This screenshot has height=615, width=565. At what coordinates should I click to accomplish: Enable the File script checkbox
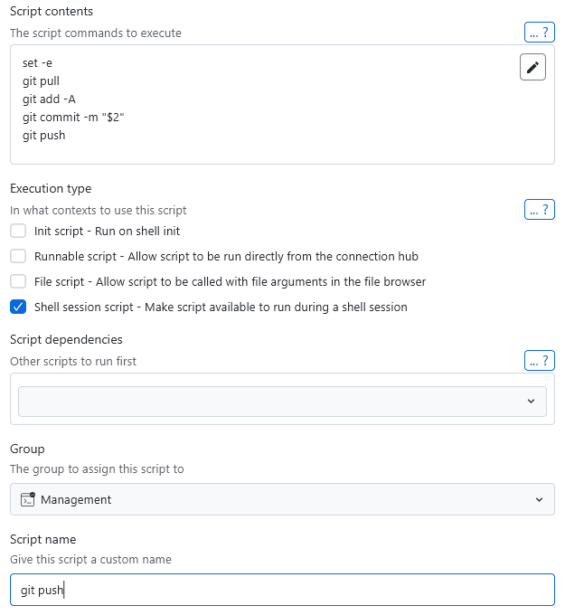[18, 281]
